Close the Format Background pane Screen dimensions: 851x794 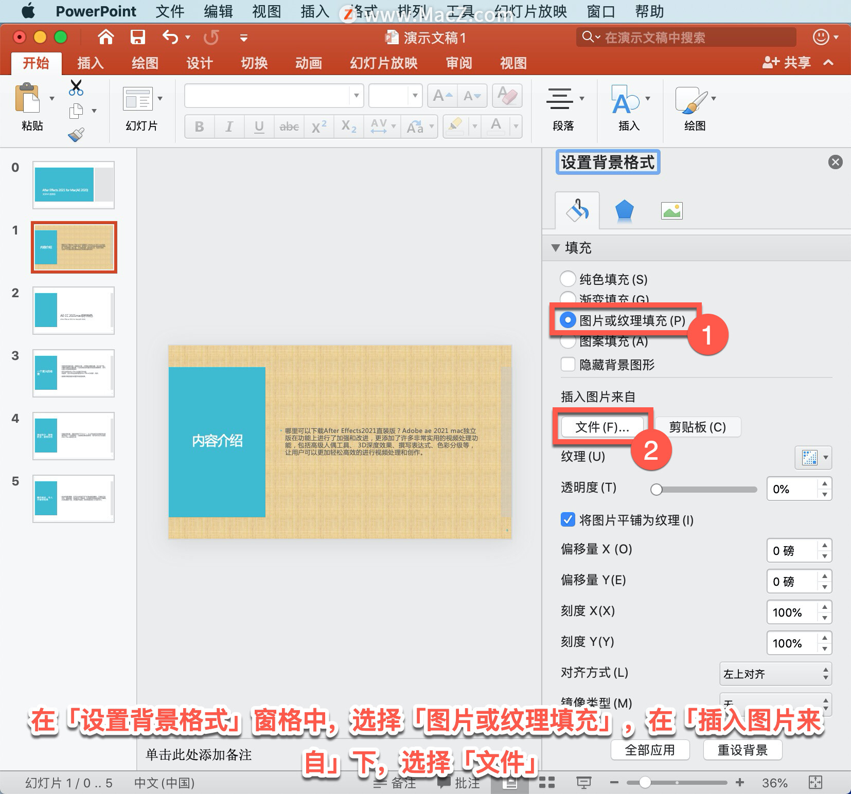(x=835, y=163)
